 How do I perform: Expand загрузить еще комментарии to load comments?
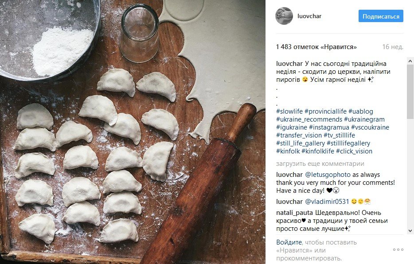click(x=320, y=164)
